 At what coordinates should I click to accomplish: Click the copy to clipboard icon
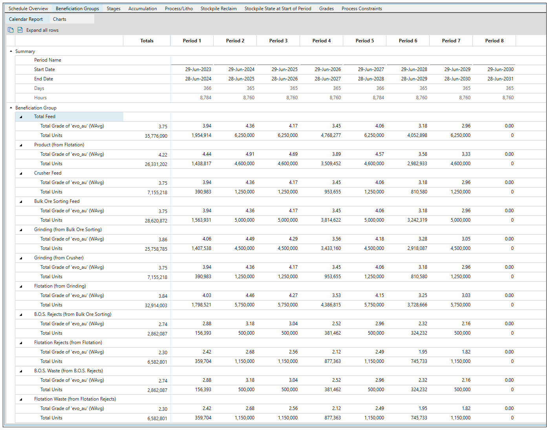pos(11,30)
